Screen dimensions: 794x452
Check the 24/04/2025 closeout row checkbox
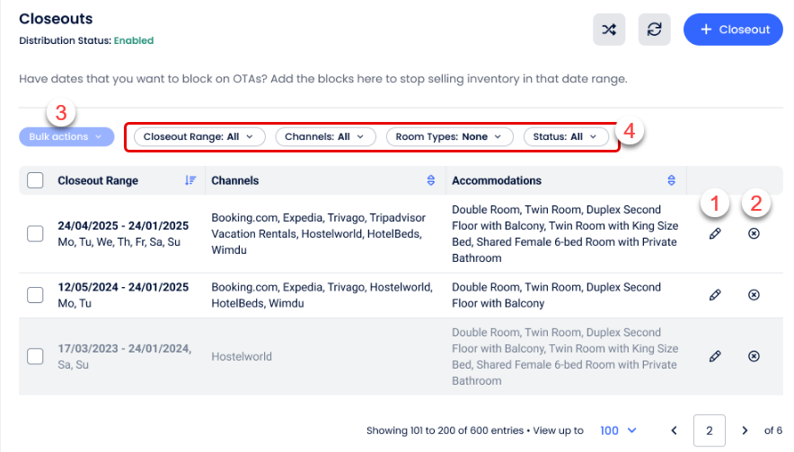tap(36, 233)
